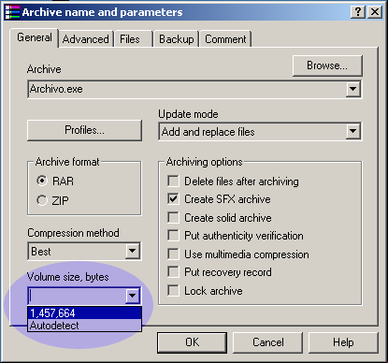Expand the archive name dropdown arrow
This screenshot has height=363, width=388.
(x=352, y=89)
